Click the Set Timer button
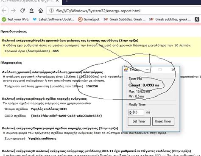The height and width of the screenshot is (156, 201). (x=139, y=121)
